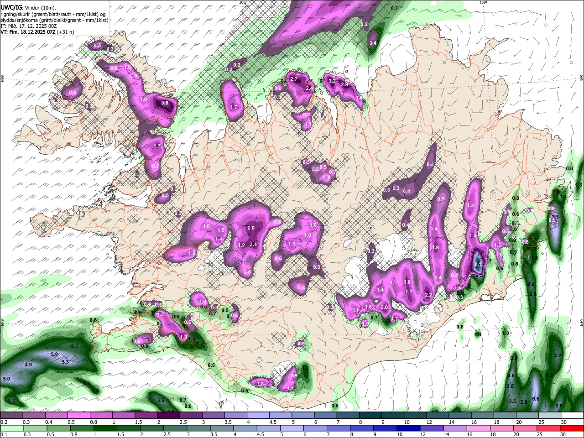The width and height of the screenshot is (584, 438).
Task: Click the "2.2" snow value on the map
Action: pyautogui.click(x=428, y=295)
